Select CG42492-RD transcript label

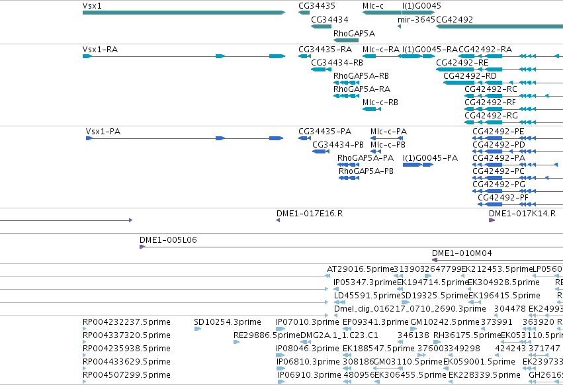[x=470, y=76]
